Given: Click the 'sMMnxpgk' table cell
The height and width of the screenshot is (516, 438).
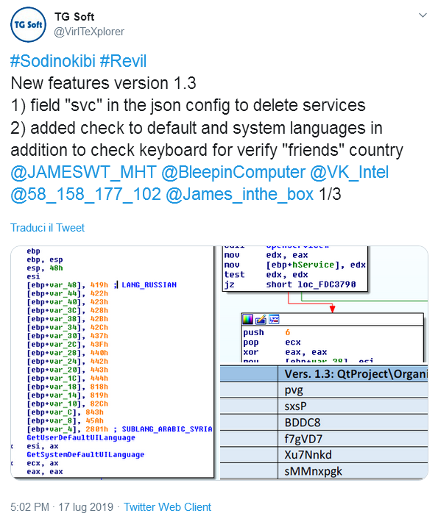Looking at the screenshot, I should click(x=353, y=471).
